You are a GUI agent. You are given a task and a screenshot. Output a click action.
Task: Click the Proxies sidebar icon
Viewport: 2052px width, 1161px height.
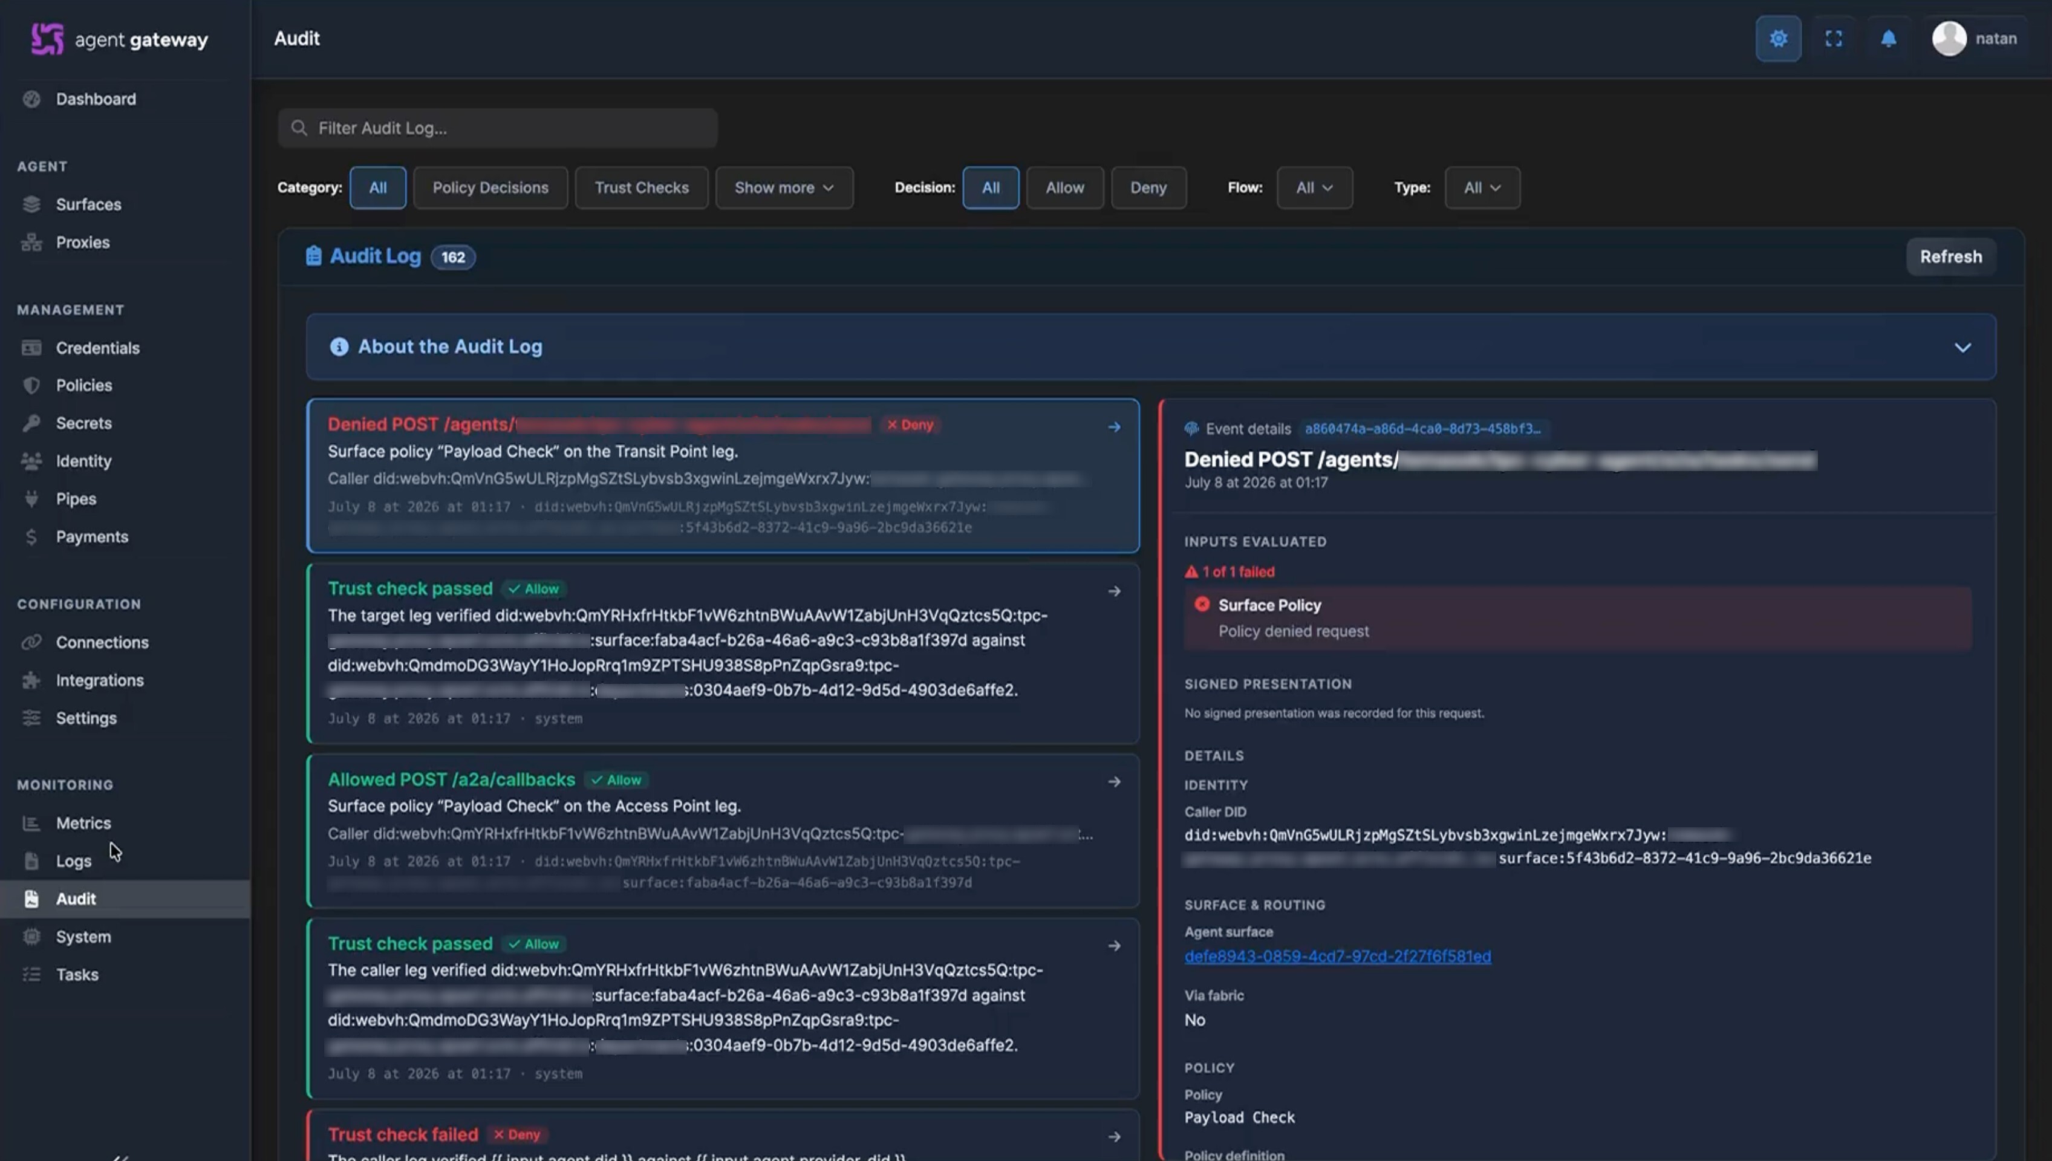click(x=31, y=242)
